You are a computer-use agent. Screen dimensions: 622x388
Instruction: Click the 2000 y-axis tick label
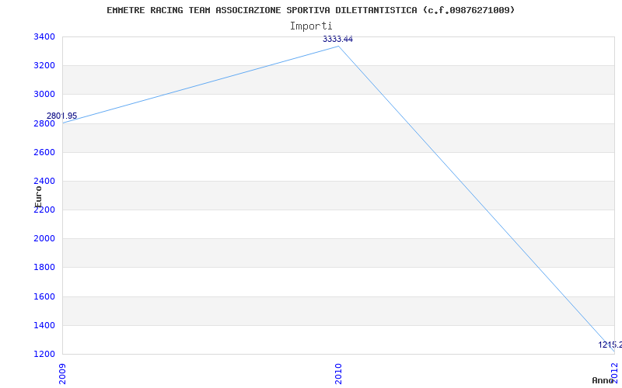pyautogui.click(x=43, y=239)
